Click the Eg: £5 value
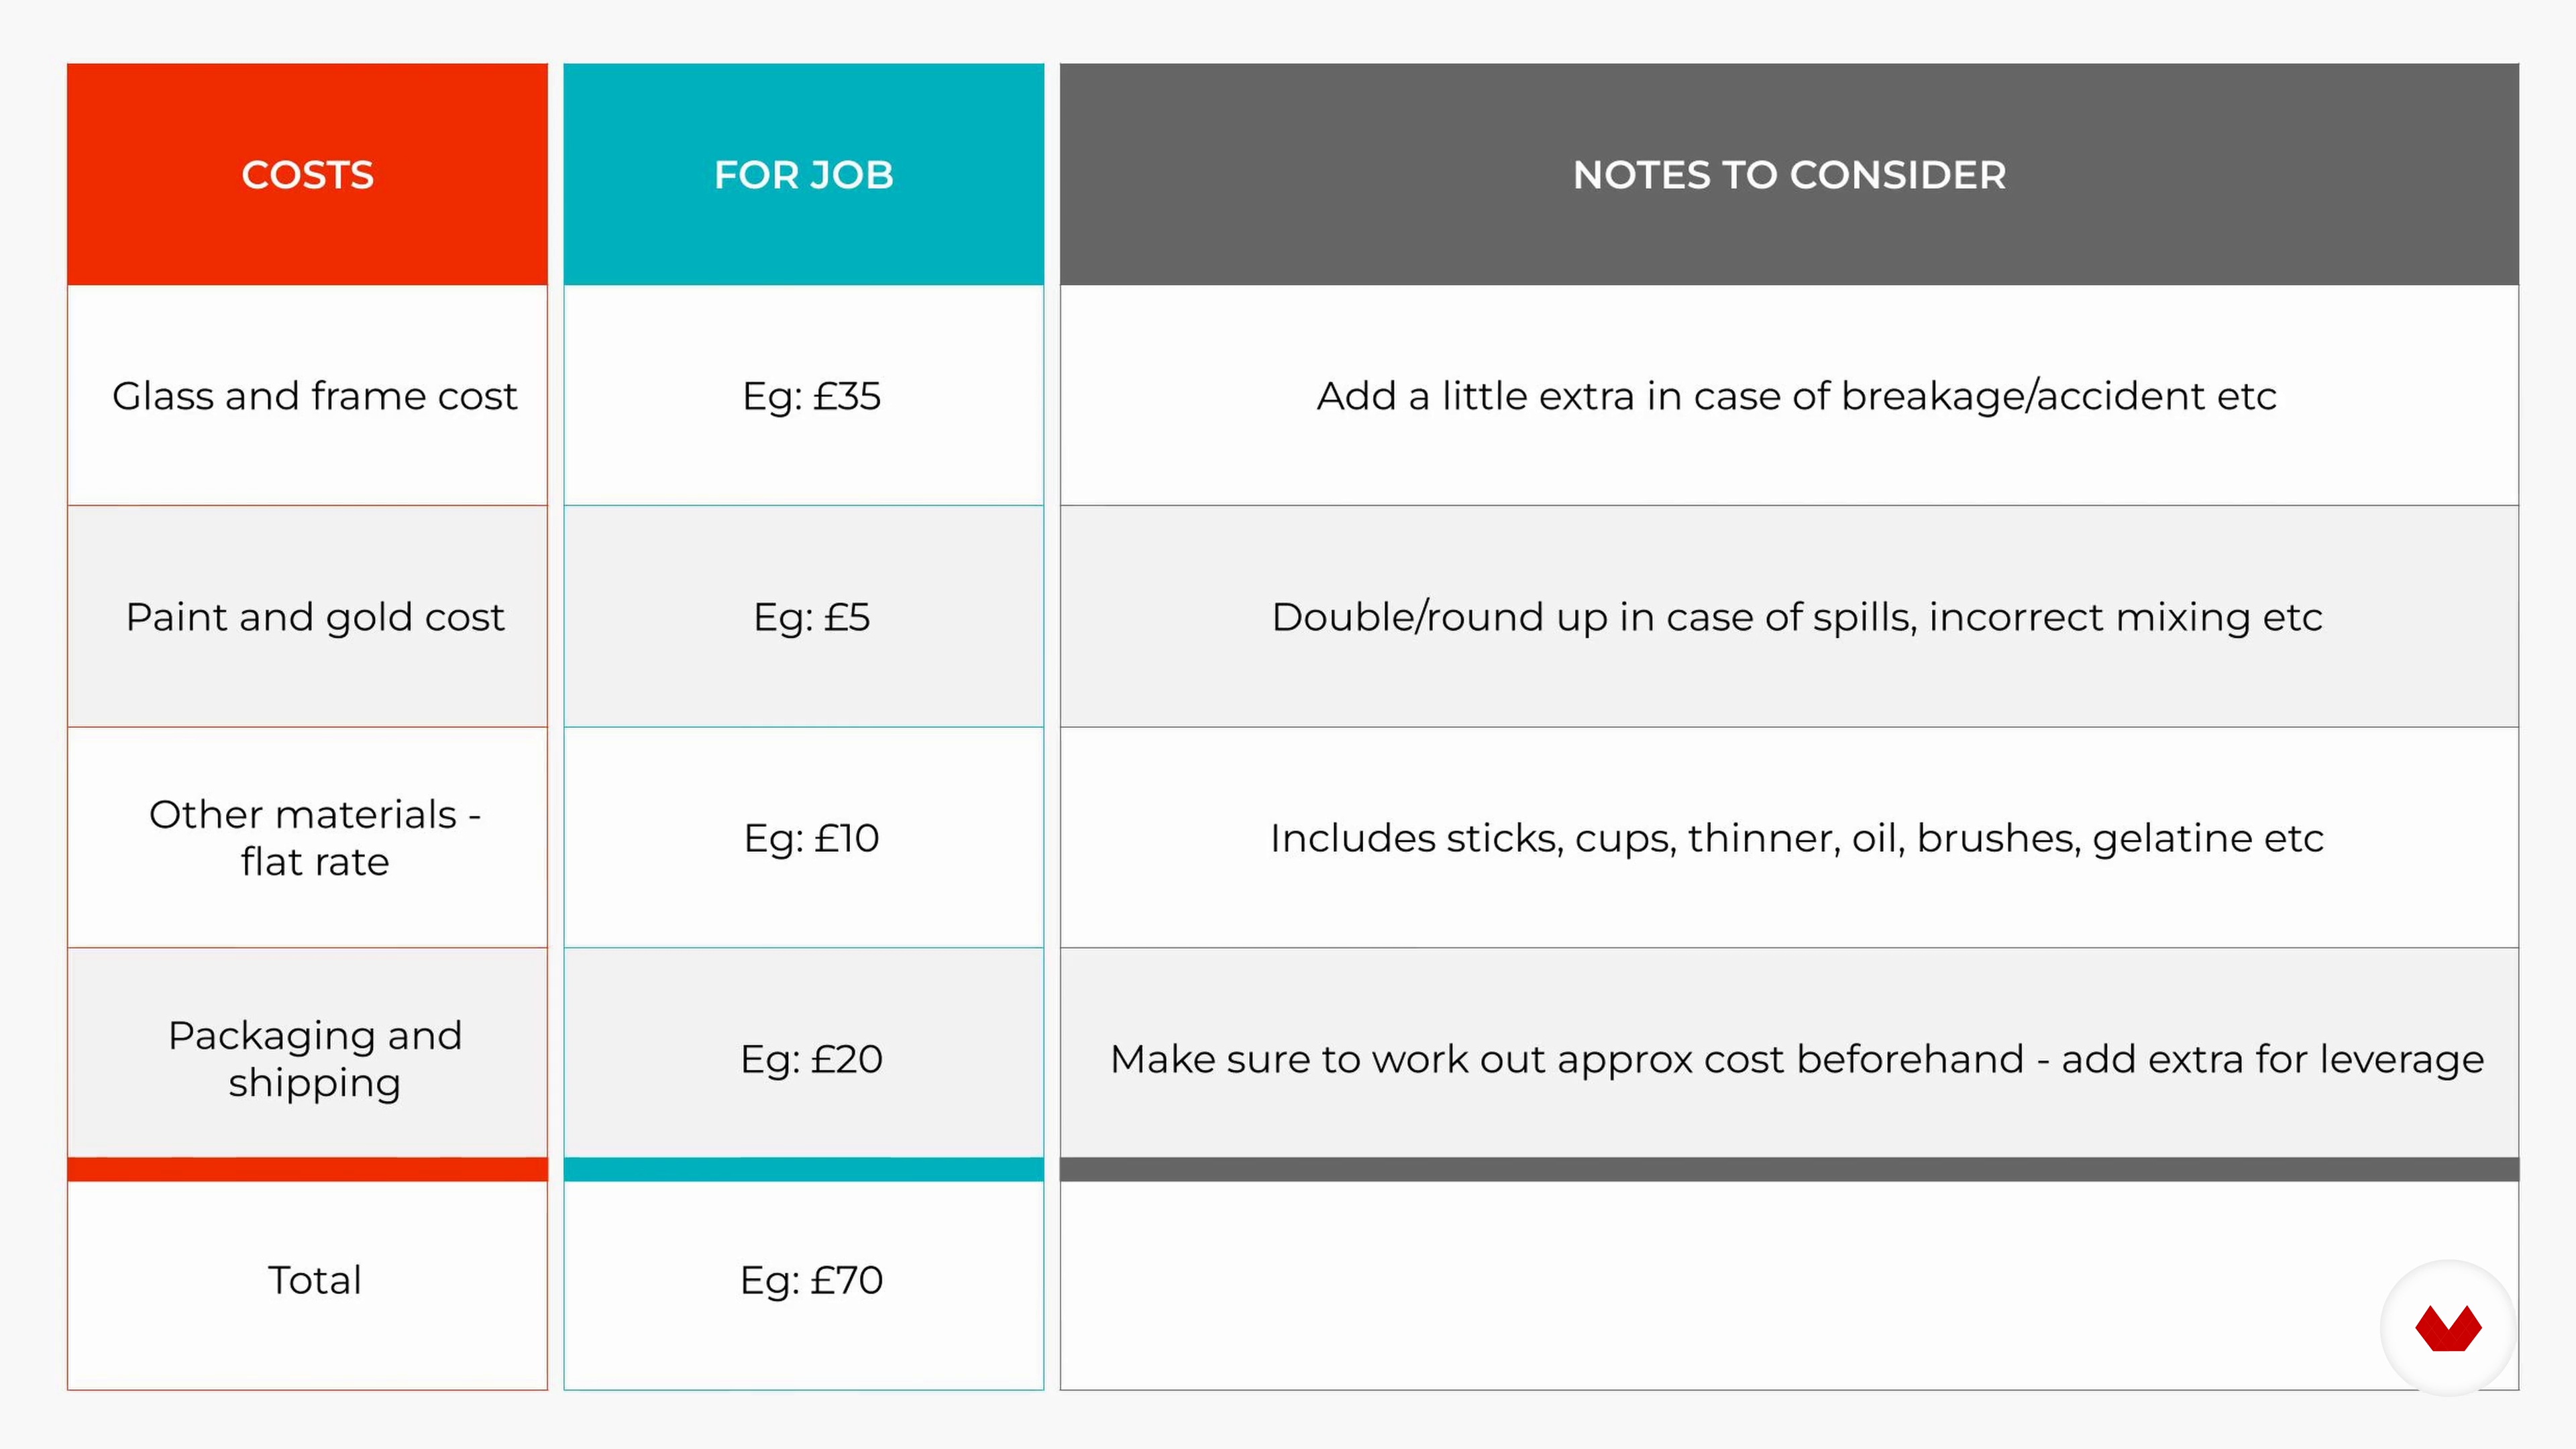2576x1449 pixels. pyautogui.click(x=811, y=617)
